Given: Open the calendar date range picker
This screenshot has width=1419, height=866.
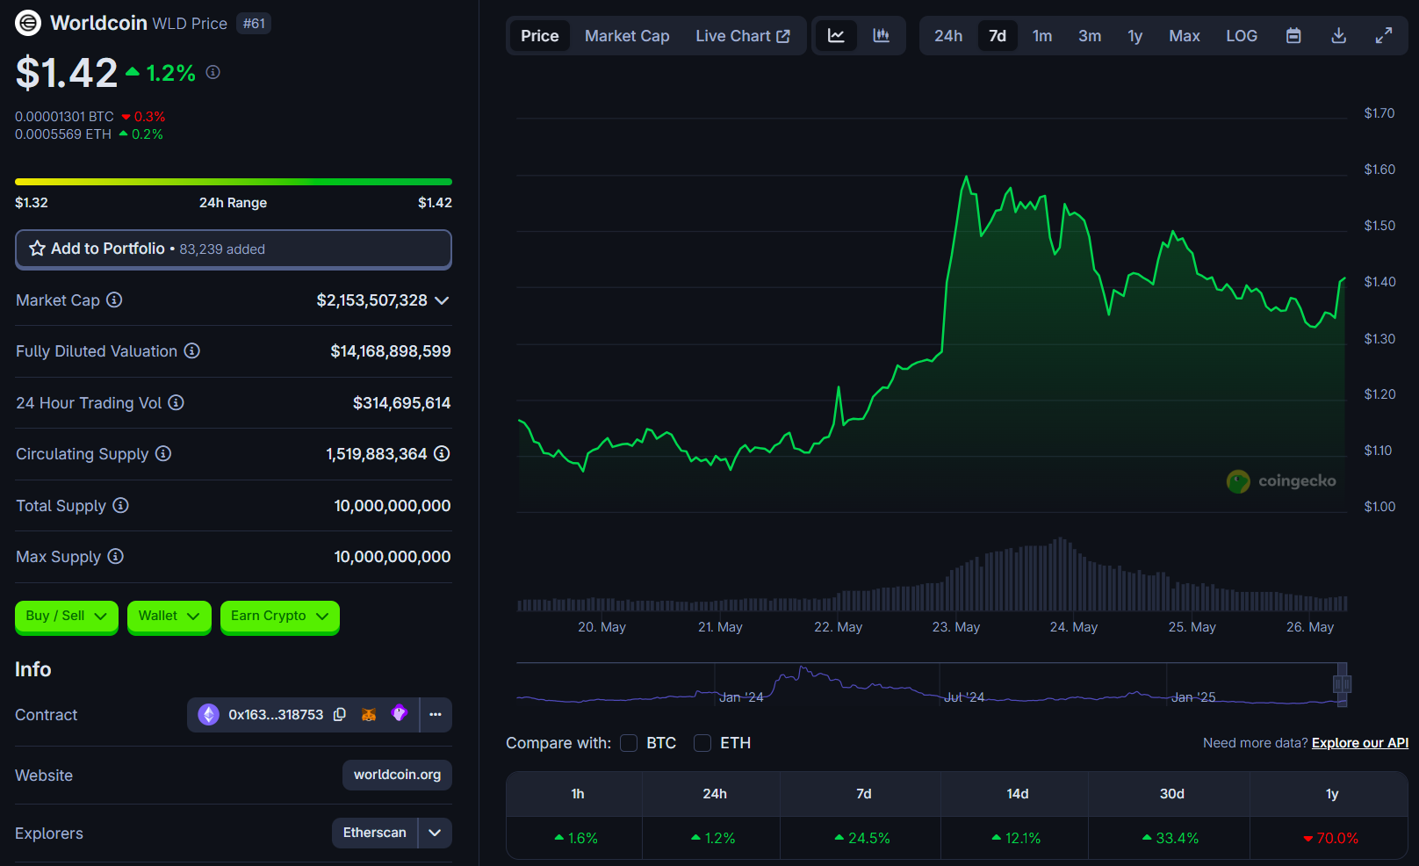Looking at the screenshot, I should (1293, 36).
